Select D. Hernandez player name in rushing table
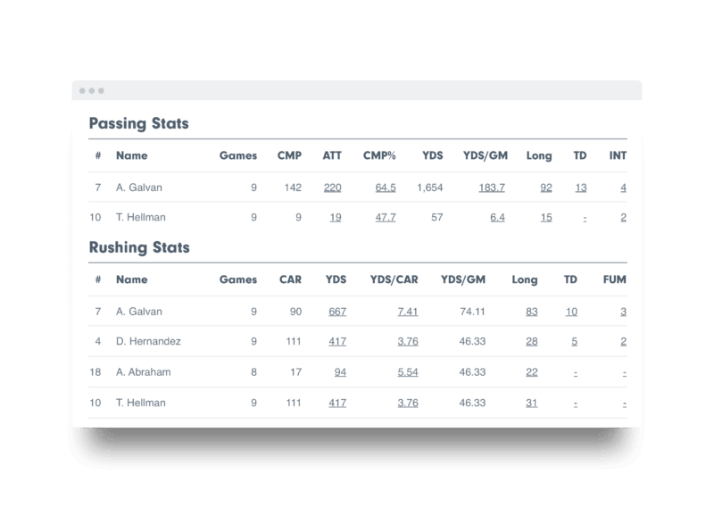The height and width of the screenshot is (508, 714). [148, 341]
